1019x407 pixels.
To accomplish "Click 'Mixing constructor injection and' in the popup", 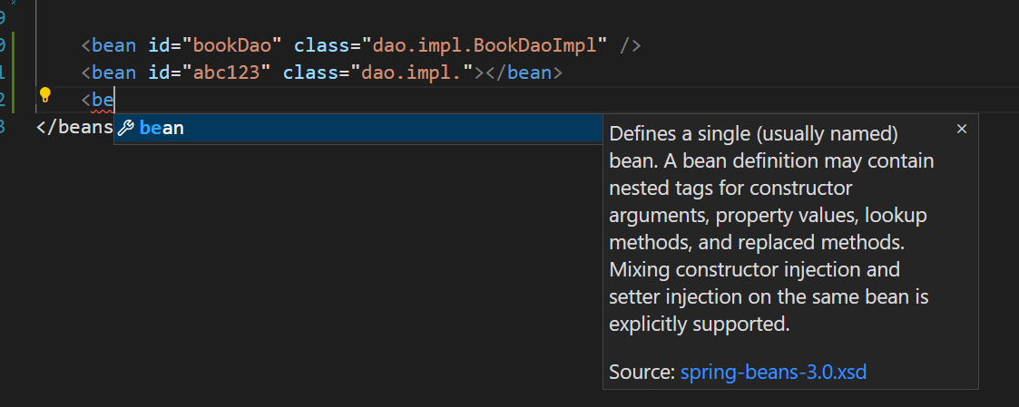I will coord(755,269).
